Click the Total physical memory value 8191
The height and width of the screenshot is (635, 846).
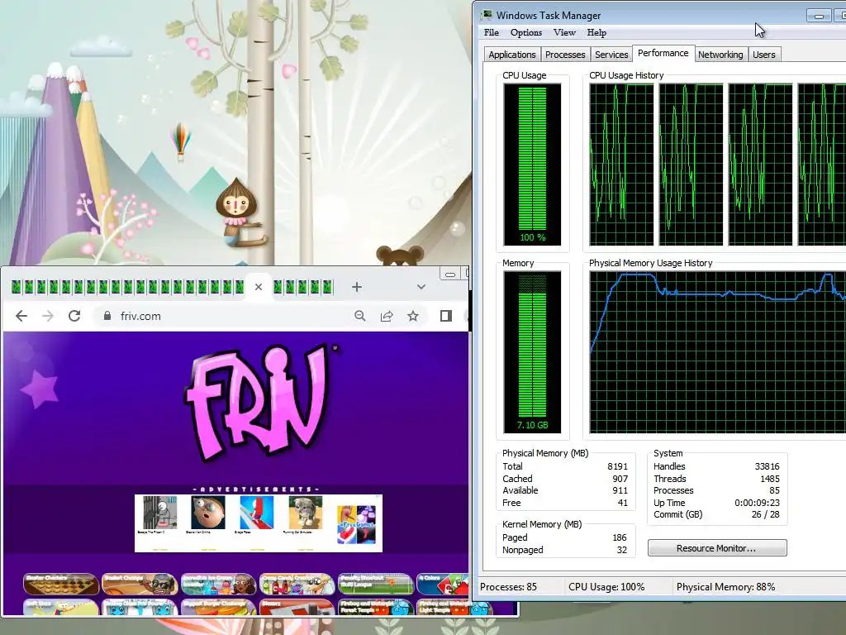click(x=617, y=466)
